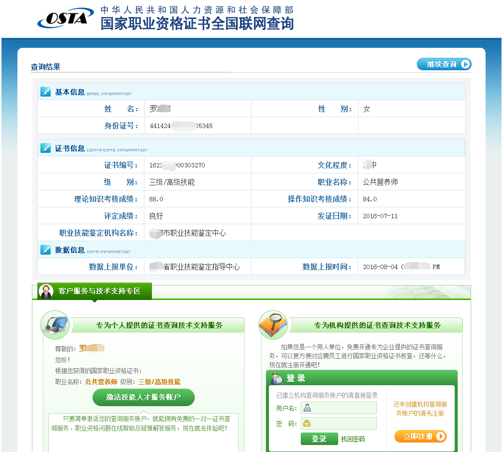Click the occupation value 公共营养师 in table
This screenshot has width=504, height=452.
[x=380, y=182]
